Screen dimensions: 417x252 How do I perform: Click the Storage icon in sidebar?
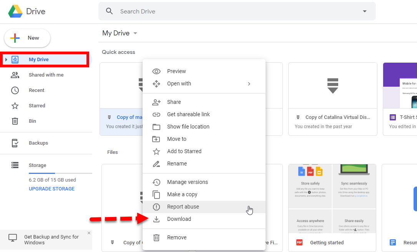pos(15,165)
